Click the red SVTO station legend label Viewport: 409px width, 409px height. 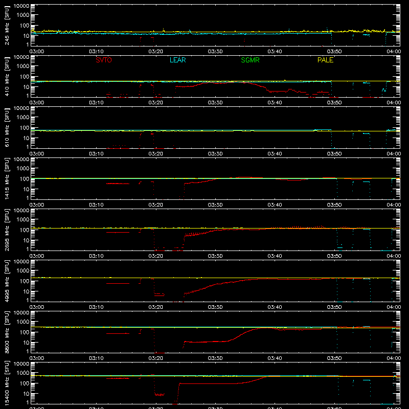(x=104, y=60)
